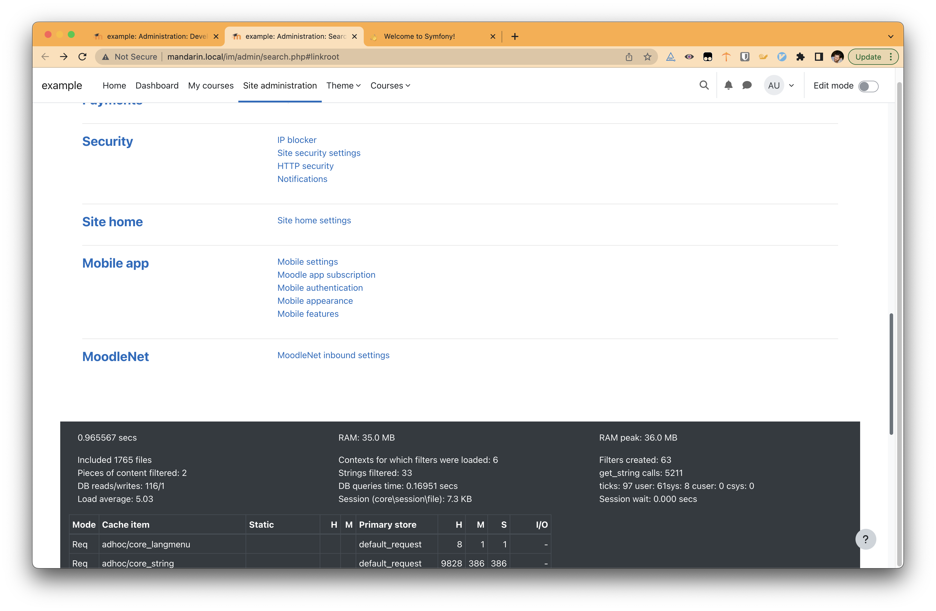Open the messaging speech bubble icon
The height and width of the screenshot is (611, 936).
pyautogui.click(x=747, y=85)
